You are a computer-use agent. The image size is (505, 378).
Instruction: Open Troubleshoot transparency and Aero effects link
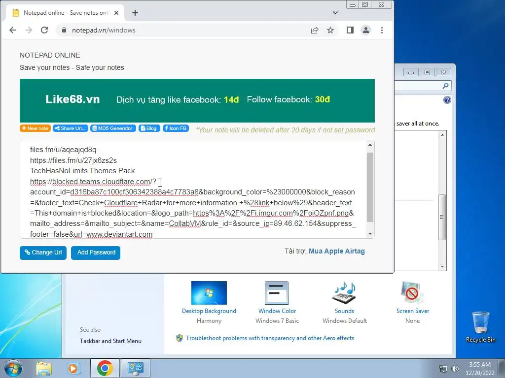(x=270, y=338)
